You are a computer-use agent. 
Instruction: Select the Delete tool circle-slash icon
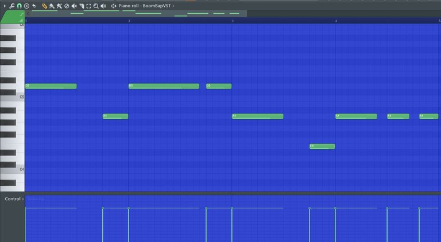(x=67, y=6)
